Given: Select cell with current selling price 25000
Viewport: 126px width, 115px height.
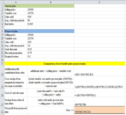Looking at the screenshot, I should pos(51,10).
